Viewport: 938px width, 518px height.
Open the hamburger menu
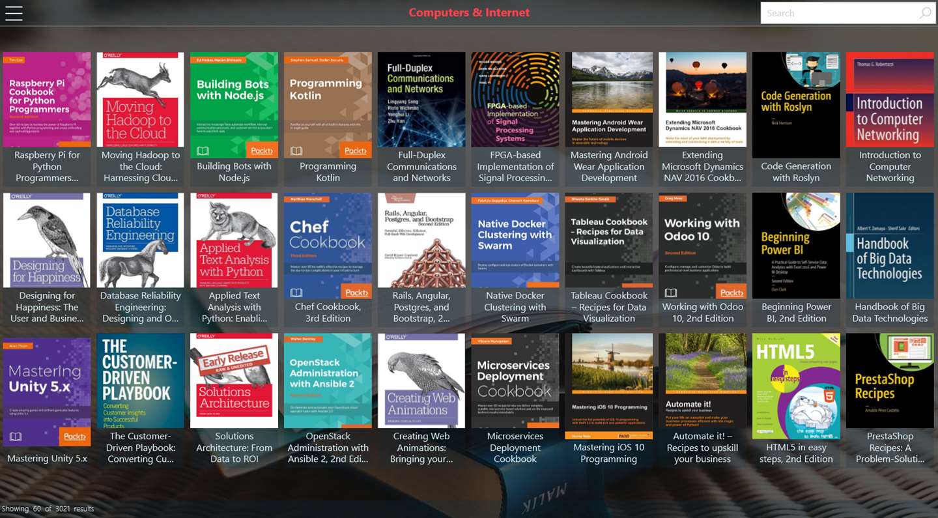[x=14, y=13]
